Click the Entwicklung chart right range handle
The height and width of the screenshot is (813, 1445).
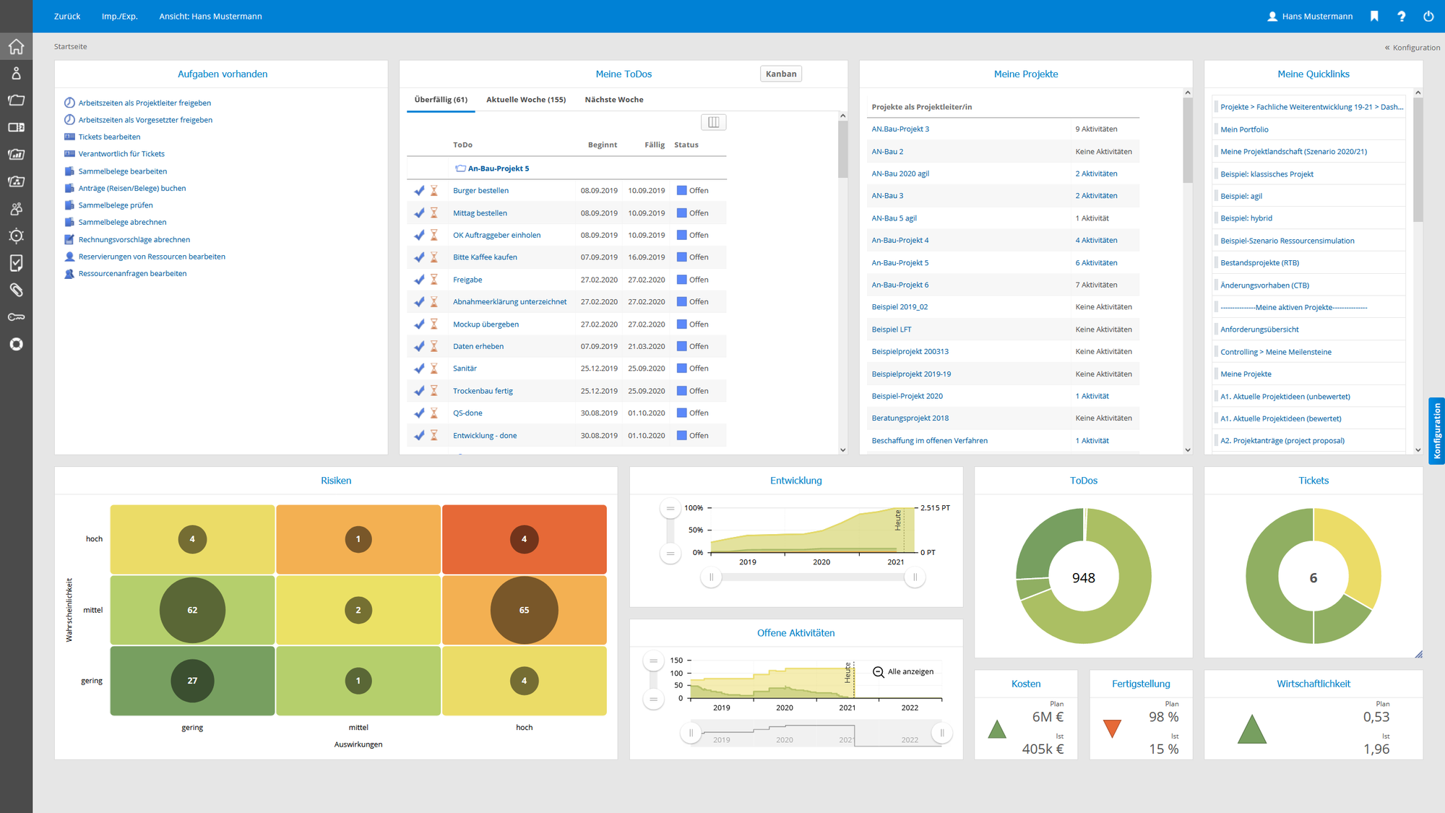915,577
